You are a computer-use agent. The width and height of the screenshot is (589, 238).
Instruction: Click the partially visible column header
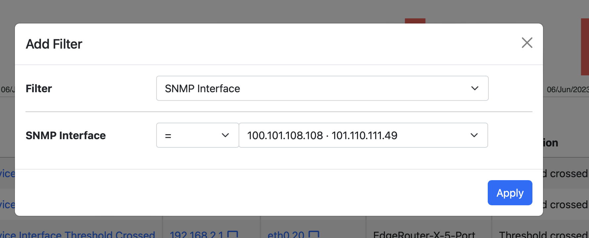(x=550, y=143)
